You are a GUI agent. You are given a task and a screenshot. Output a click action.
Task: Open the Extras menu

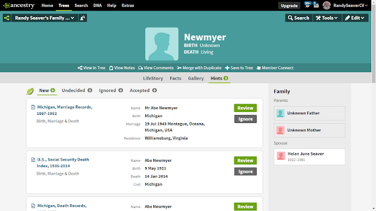pos(128,5)
